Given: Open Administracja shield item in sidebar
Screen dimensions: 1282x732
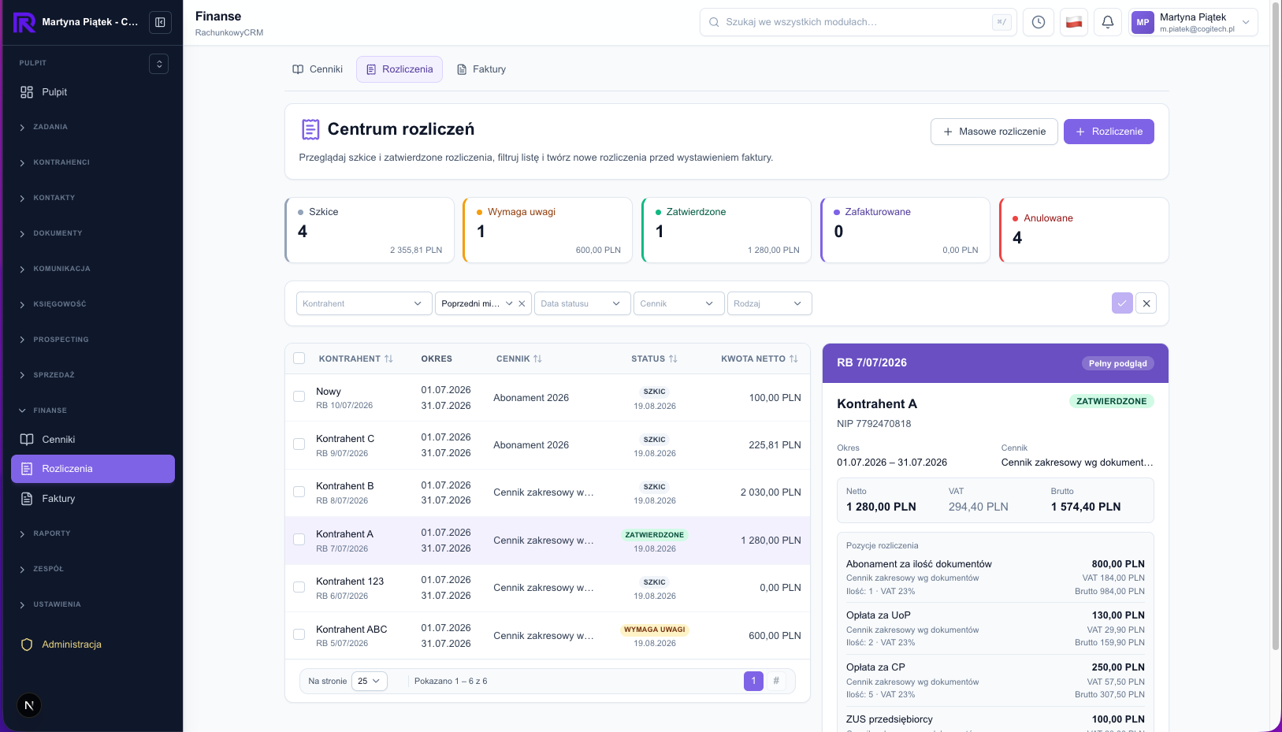Looking at the screenshot, I should [x=72, y=645].
